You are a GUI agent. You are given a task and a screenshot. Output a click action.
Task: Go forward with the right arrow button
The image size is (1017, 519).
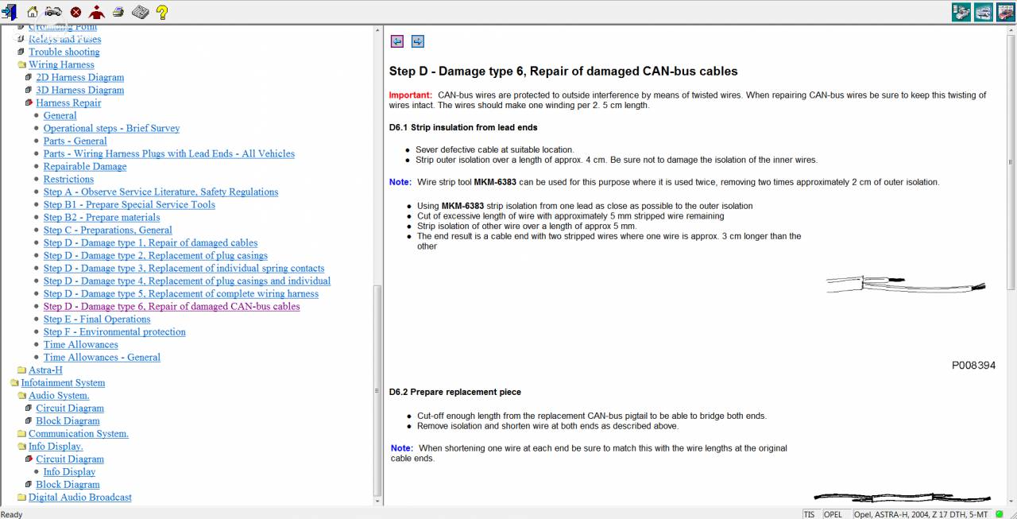point(418,41)
